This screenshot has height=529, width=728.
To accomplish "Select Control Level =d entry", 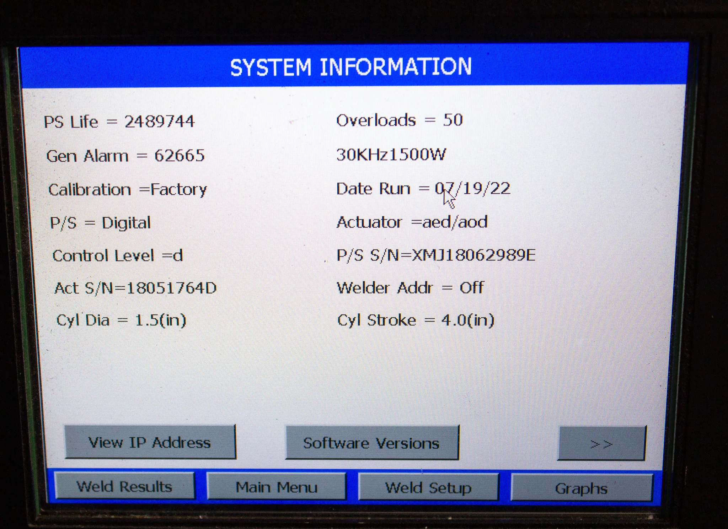I will [118, 256].
